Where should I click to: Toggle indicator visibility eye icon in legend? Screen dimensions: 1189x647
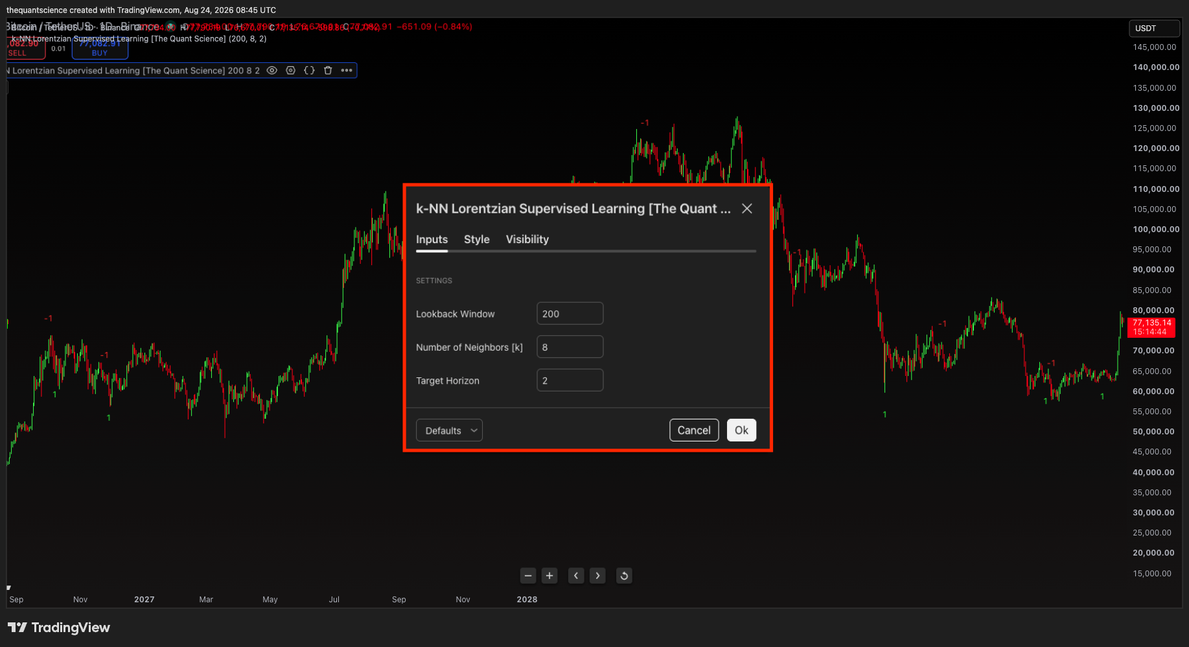tap(272, 71)
